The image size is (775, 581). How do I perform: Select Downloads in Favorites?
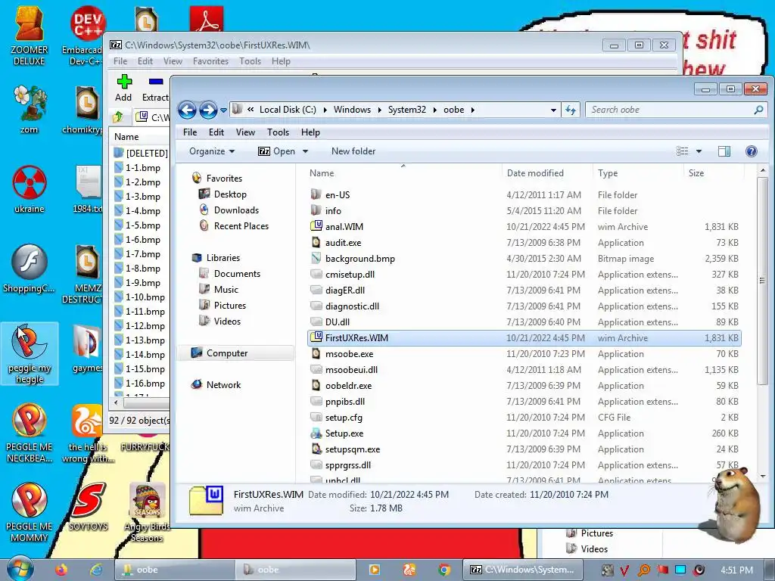click(229, 210)
